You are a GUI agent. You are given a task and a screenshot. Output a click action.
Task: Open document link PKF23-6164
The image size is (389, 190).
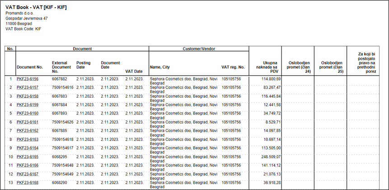click(x=28, y=148)
